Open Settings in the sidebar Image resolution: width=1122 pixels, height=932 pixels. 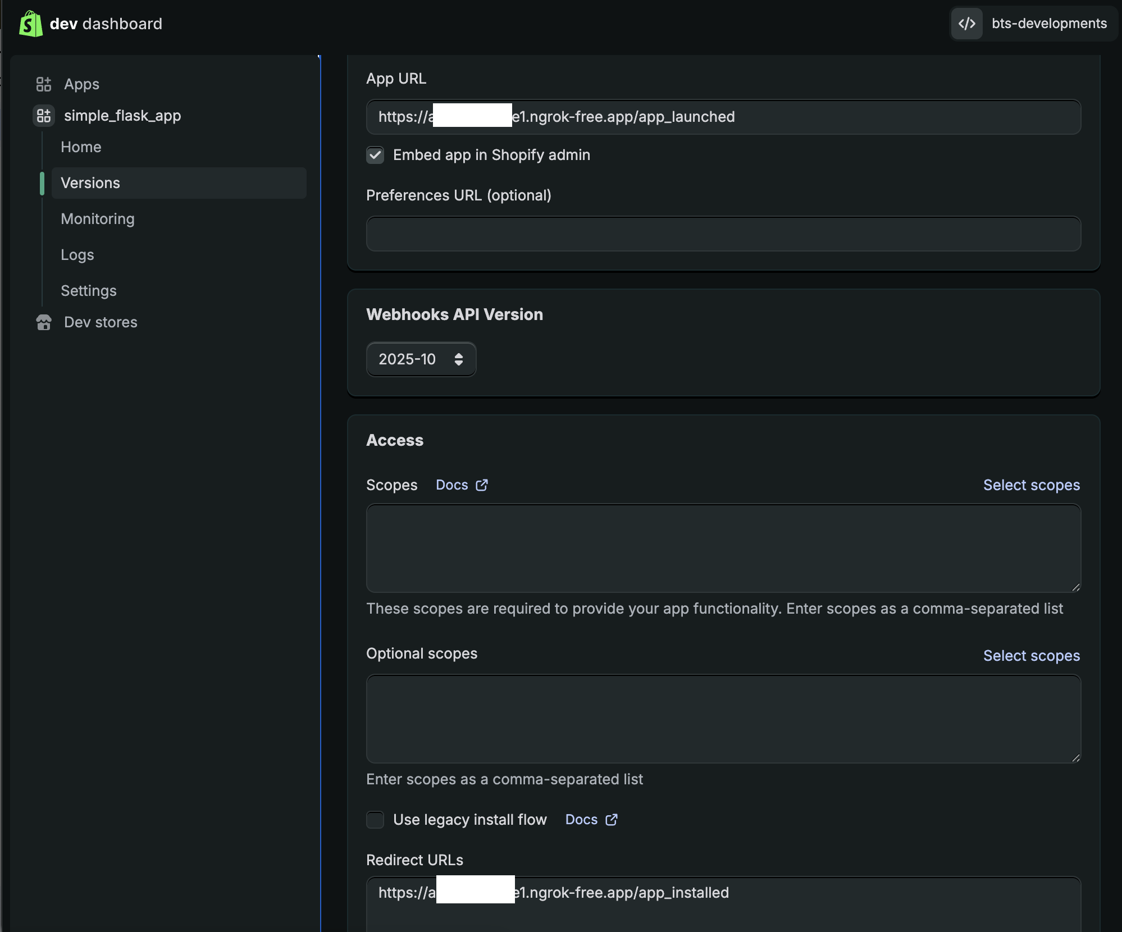point(89,291)
